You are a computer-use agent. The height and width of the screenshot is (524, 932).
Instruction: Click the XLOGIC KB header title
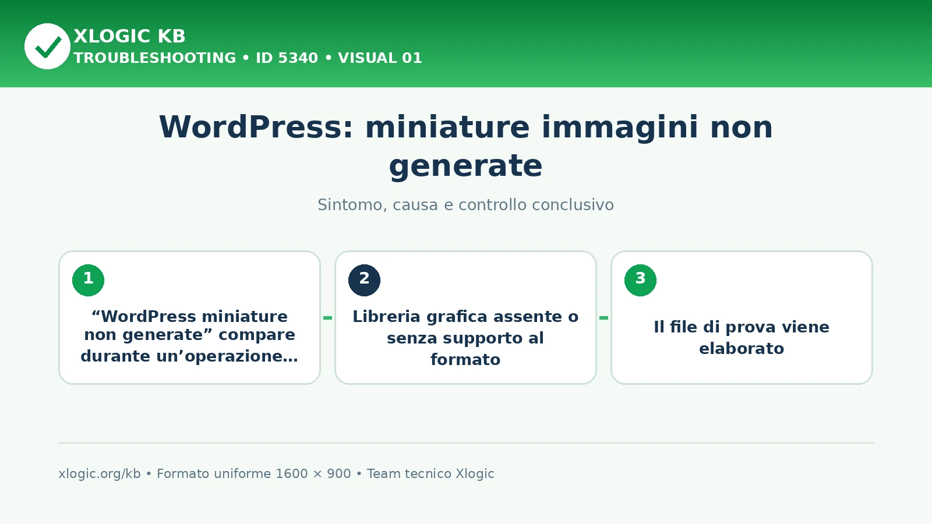(129, 36)
